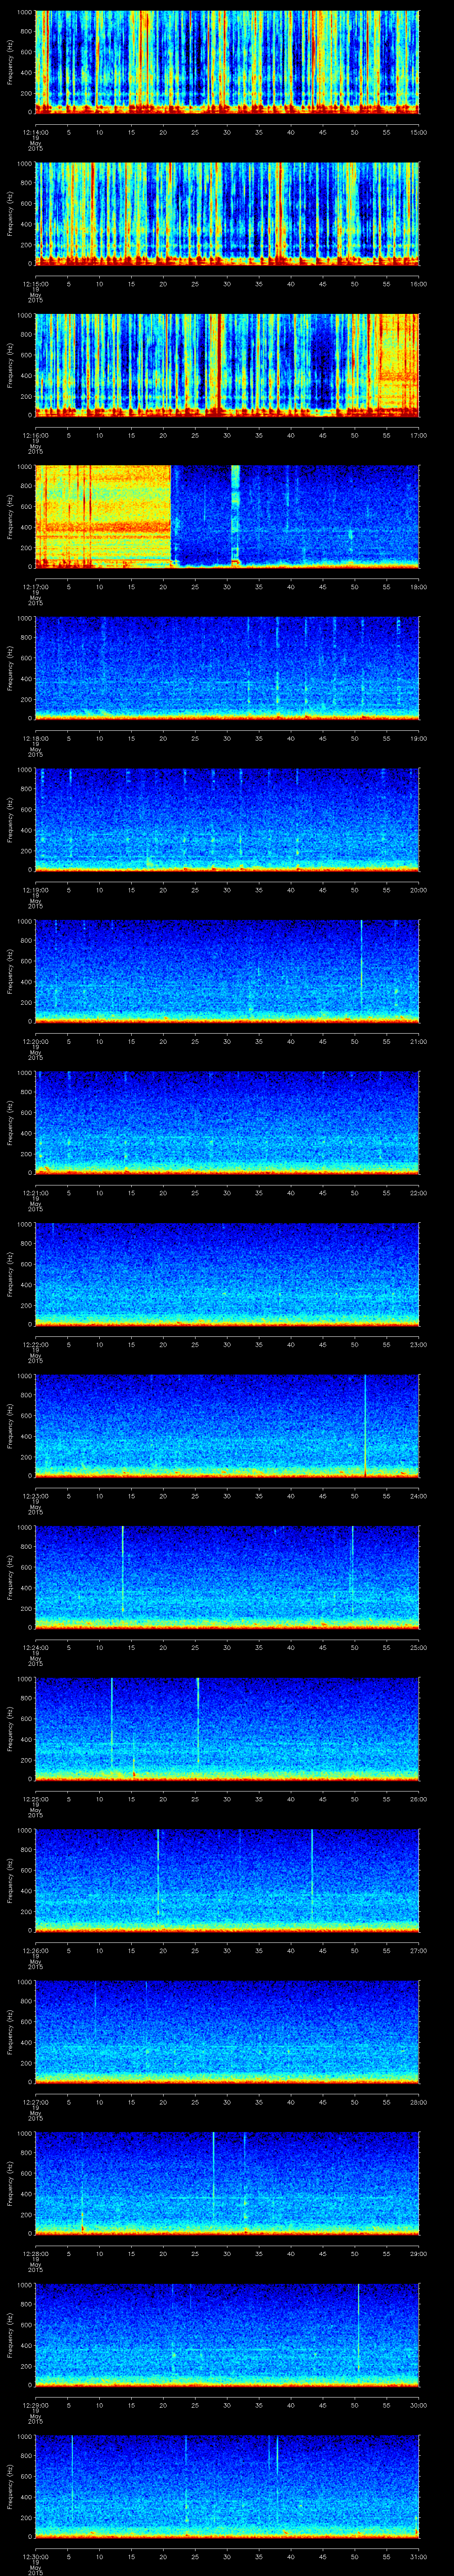Click the spectrogram panel starting at 12:15:00
This screenshot has width=454, height=2576.
tap(227, 214)
